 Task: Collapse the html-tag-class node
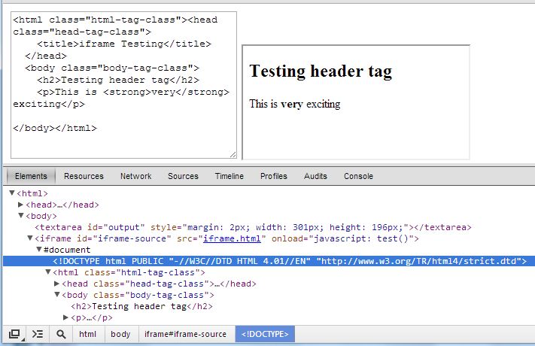[48, 272]
